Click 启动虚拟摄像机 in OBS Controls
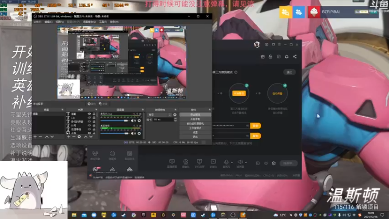The height and width of the screenshot is (219, 389). click(195, 124)
